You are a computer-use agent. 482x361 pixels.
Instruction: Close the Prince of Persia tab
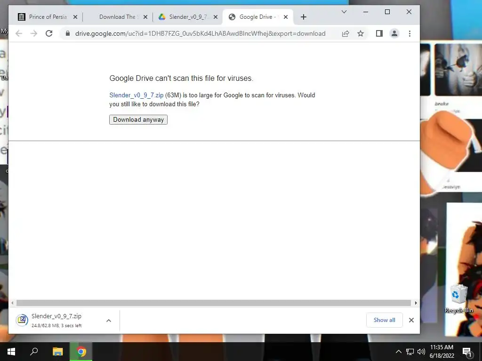(75, 17)
